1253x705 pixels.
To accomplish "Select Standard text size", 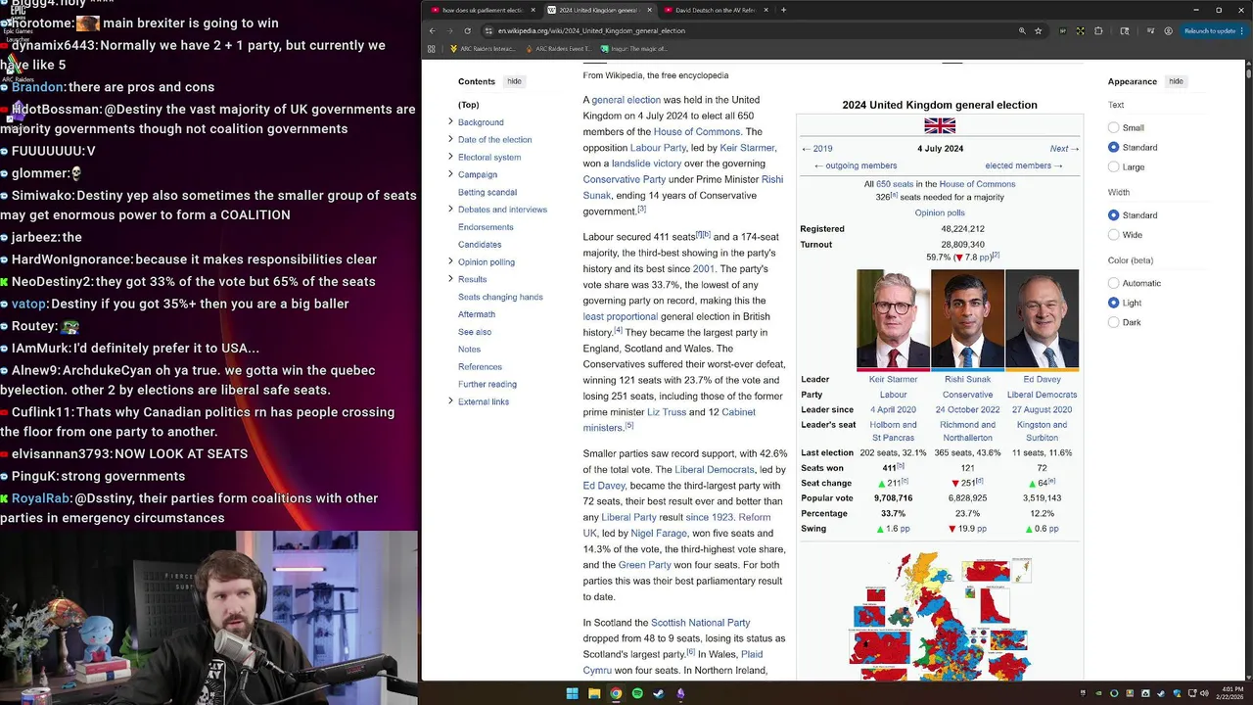I will [x=1113, y=147].
